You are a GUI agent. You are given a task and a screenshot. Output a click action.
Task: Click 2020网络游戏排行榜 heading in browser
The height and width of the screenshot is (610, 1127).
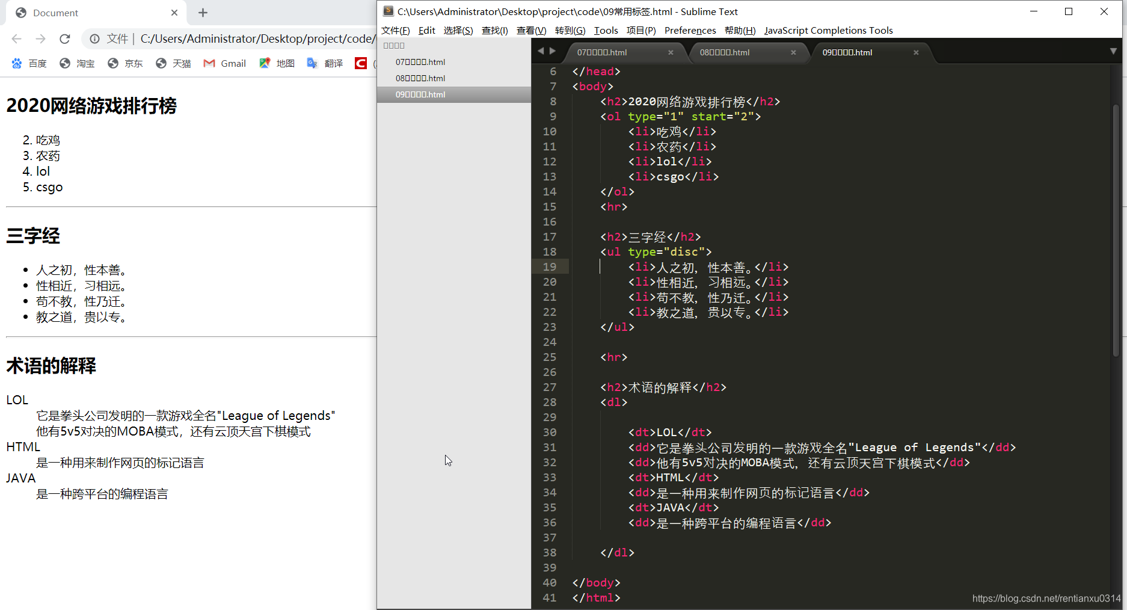91,106
